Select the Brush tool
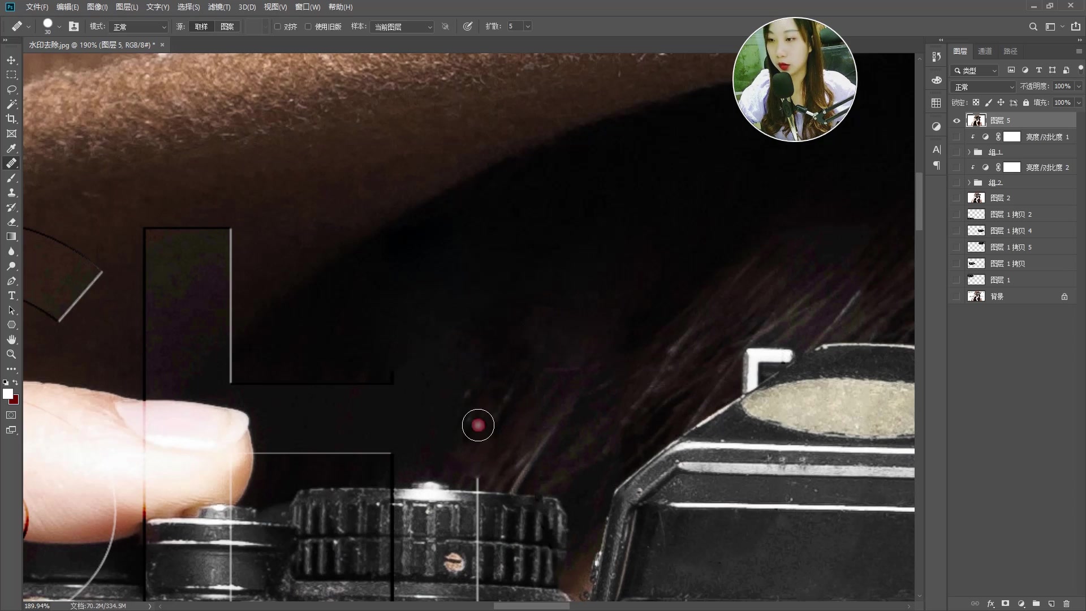1086x611 pixels. [x=11, y=178]
